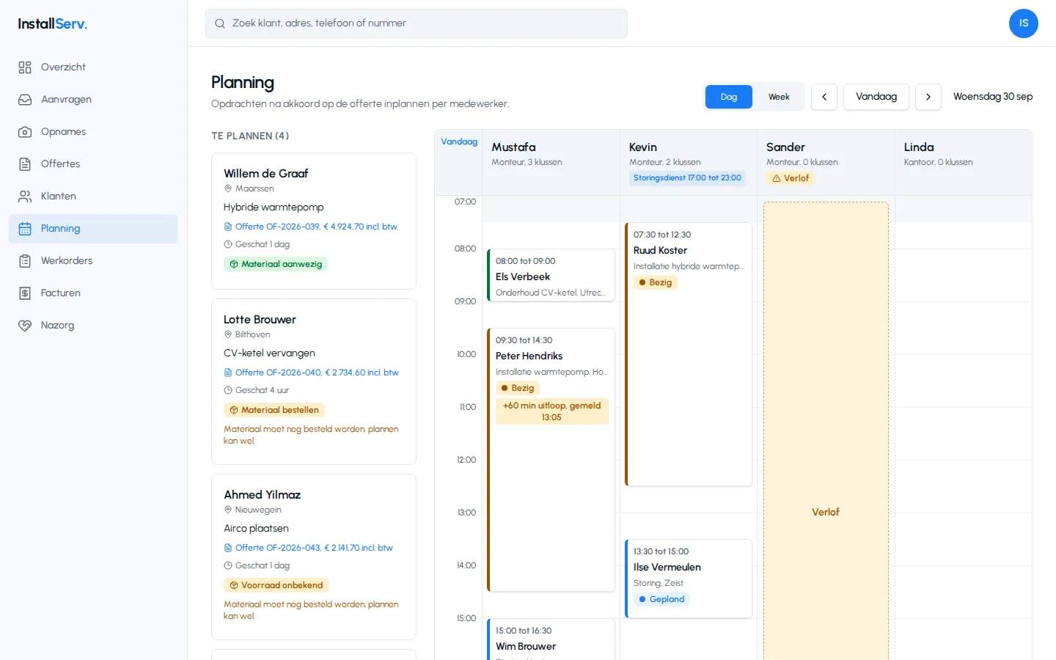Select Lotte Brouwer planning card
Screen dimensions: 1056x660
coord(314,381)
